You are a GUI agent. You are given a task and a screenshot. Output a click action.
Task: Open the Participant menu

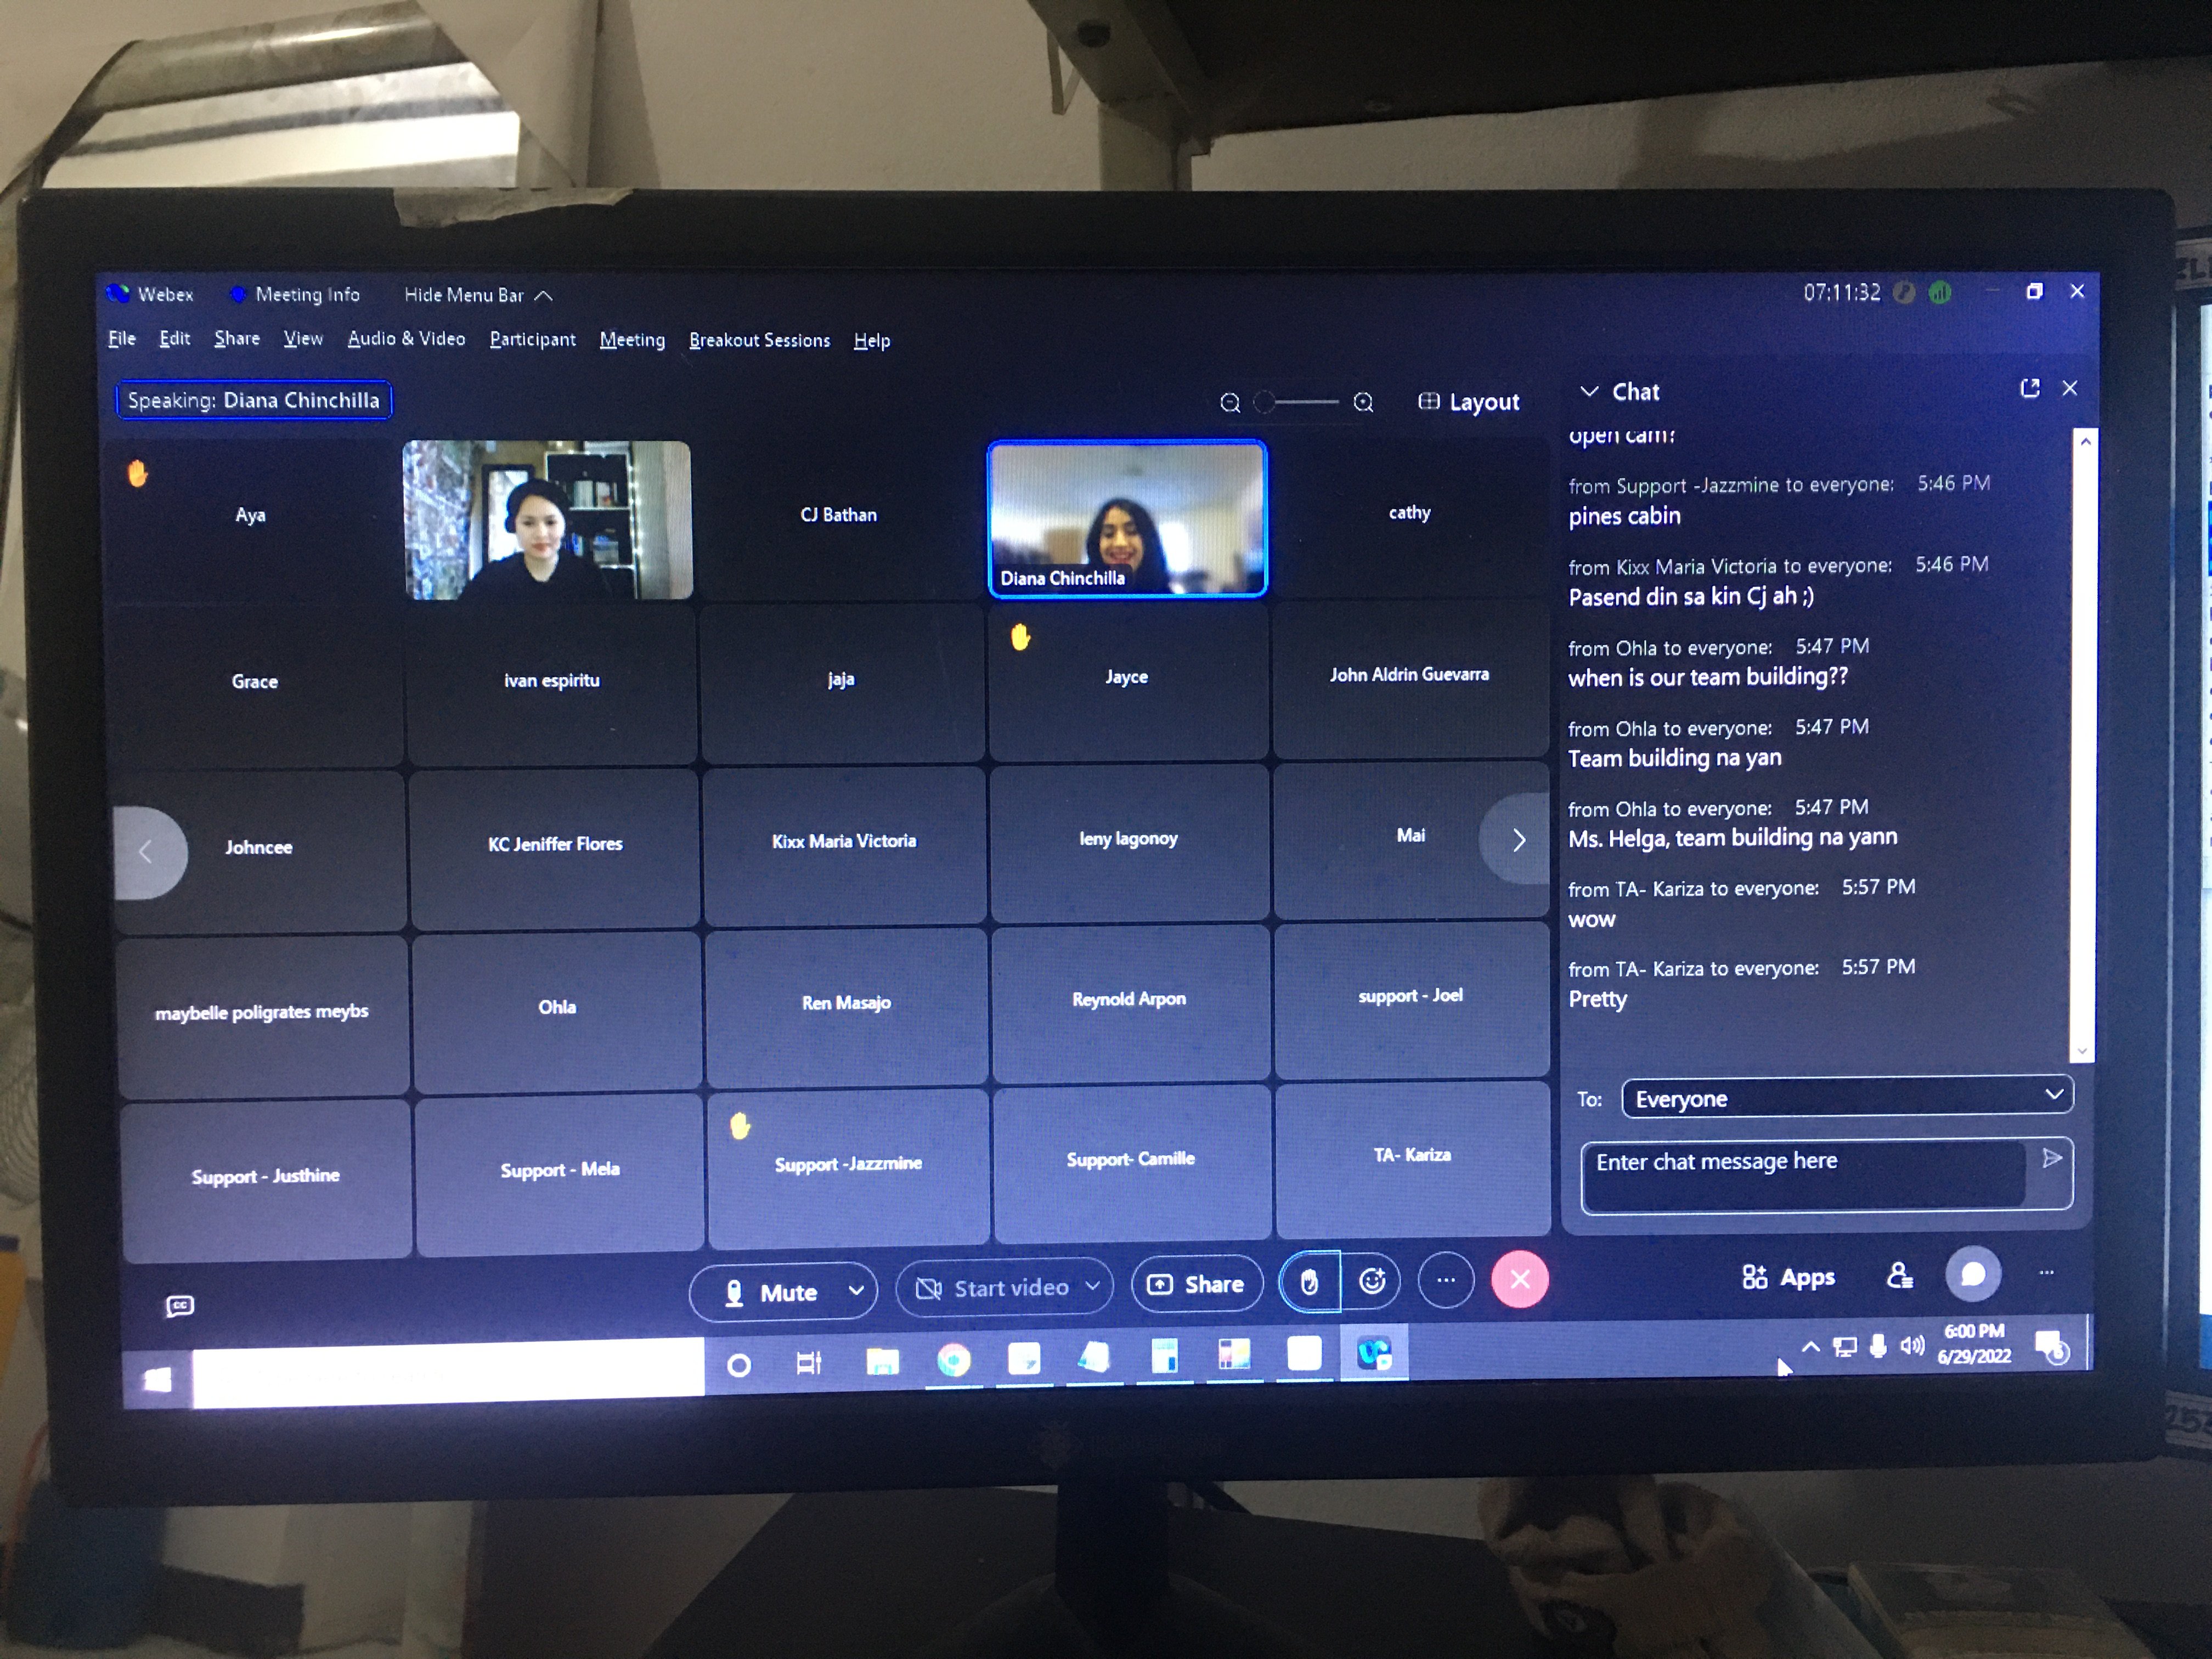click(533, 339)
